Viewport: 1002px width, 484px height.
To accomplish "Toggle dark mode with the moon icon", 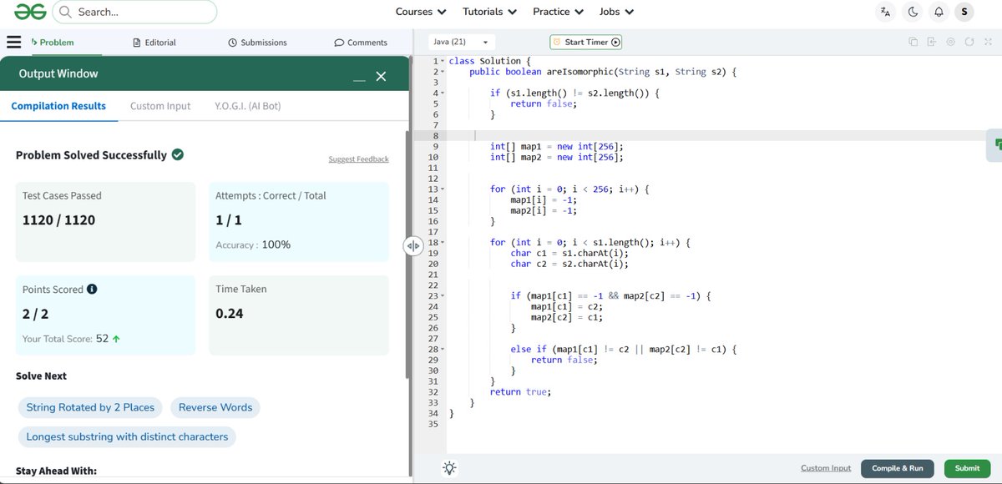I will point(913,11).
